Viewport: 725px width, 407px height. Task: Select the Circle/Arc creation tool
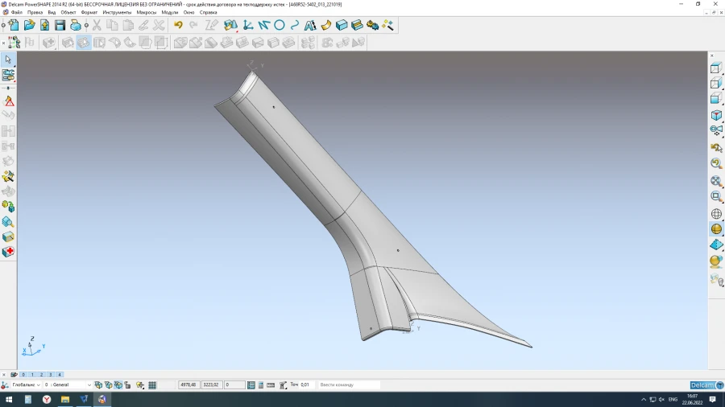280,25
